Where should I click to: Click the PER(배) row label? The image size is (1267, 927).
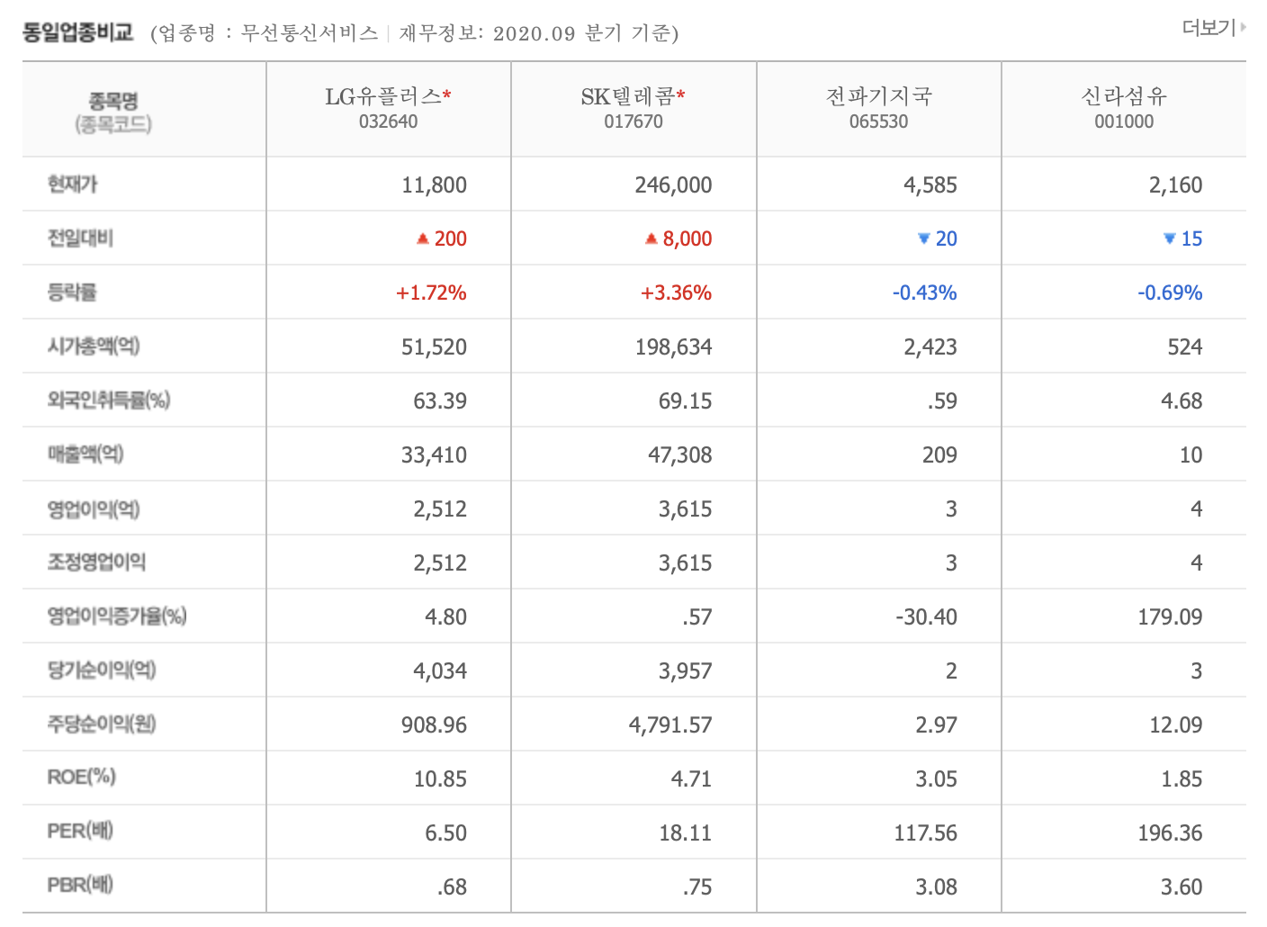(x=80, y=831)
